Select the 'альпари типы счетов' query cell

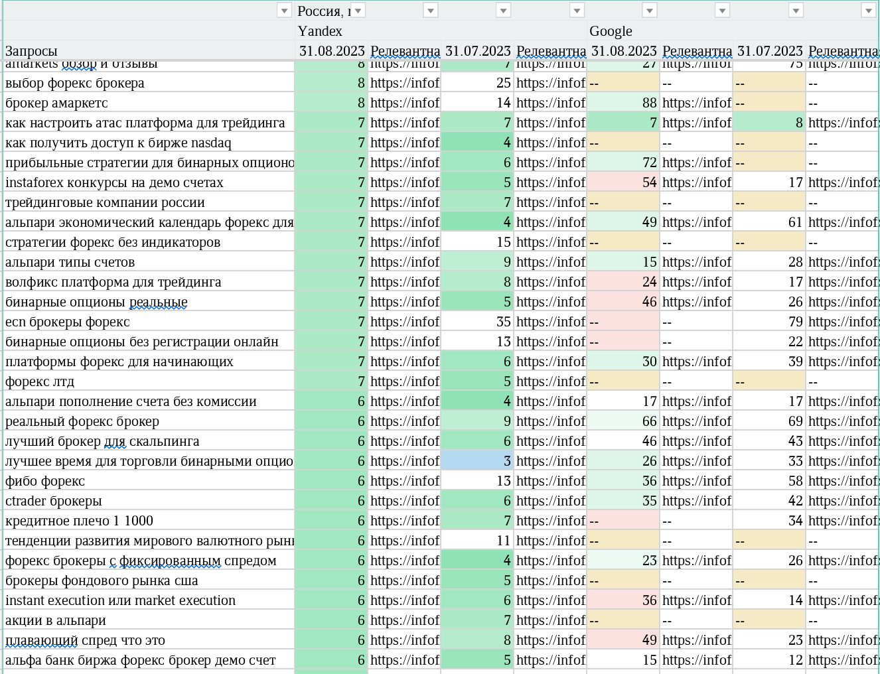point(149,262)
